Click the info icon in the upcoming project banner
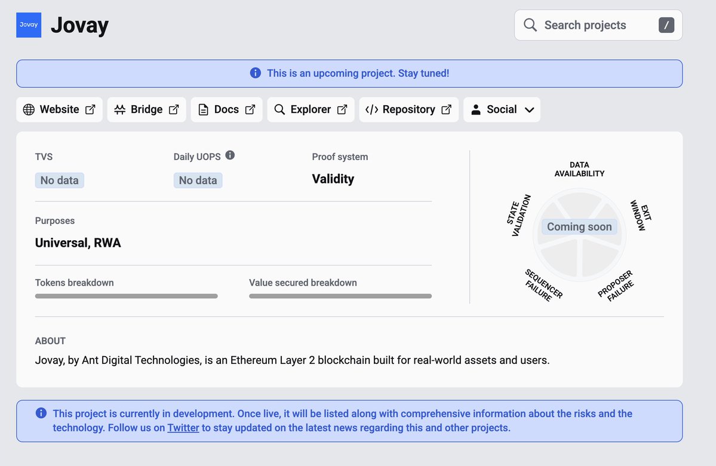The image size is (716, 466). pos(255,73)
